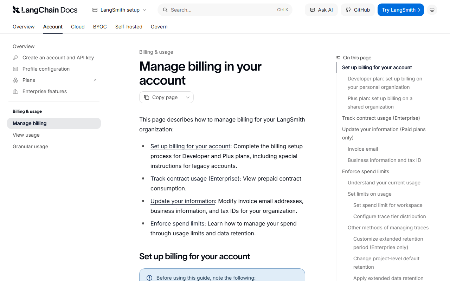Jump to Developer plan section in contents
The image size is (450, 281).
385,83
